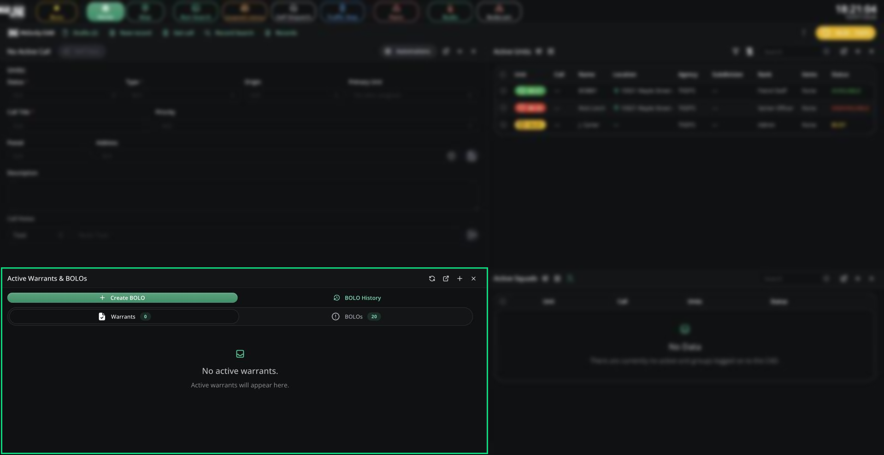Viewport: 884px width, 455px height.
Task: Open BOLO History
Action: point(357,298)
